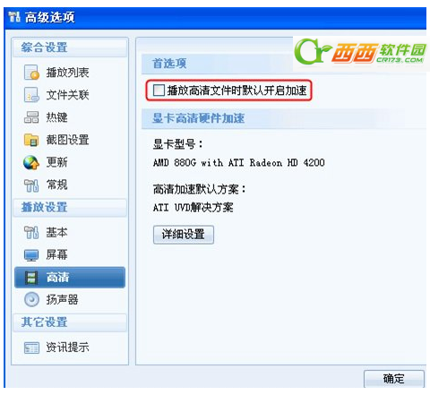Click the 资讯提示 news icon
Screen dimensions: 430x395
tap(31, 348)
